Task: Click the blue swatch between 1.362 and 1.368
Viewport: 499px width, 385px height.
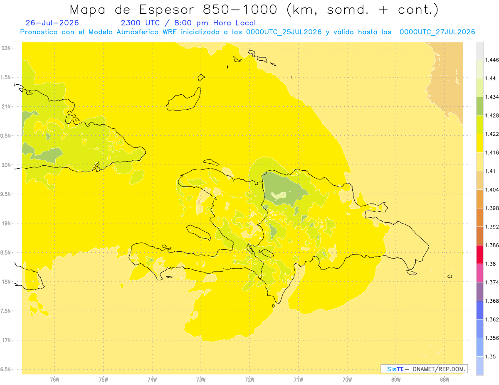Action: tap(479, 310)
